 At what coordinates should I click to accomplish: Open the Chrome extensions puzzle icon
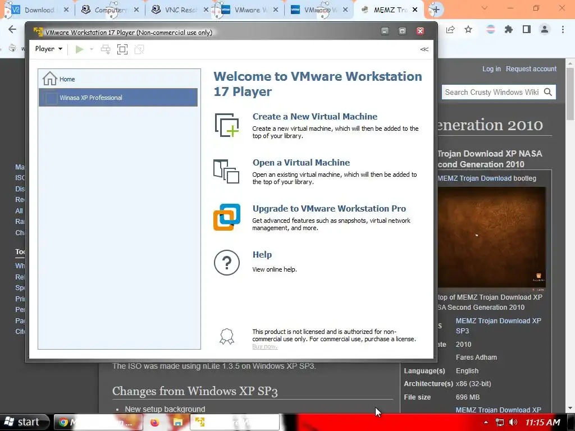508,29
